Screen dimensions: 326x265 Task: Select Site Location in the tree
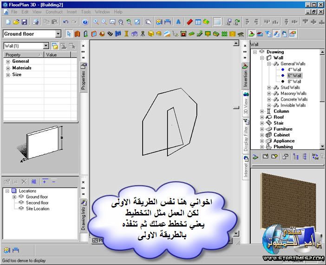point(38,209)
